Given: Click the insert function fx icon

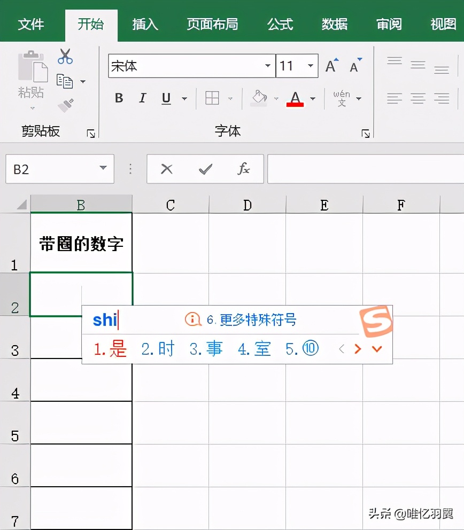Looking at the screenshot, I should [x=244, y=168].
